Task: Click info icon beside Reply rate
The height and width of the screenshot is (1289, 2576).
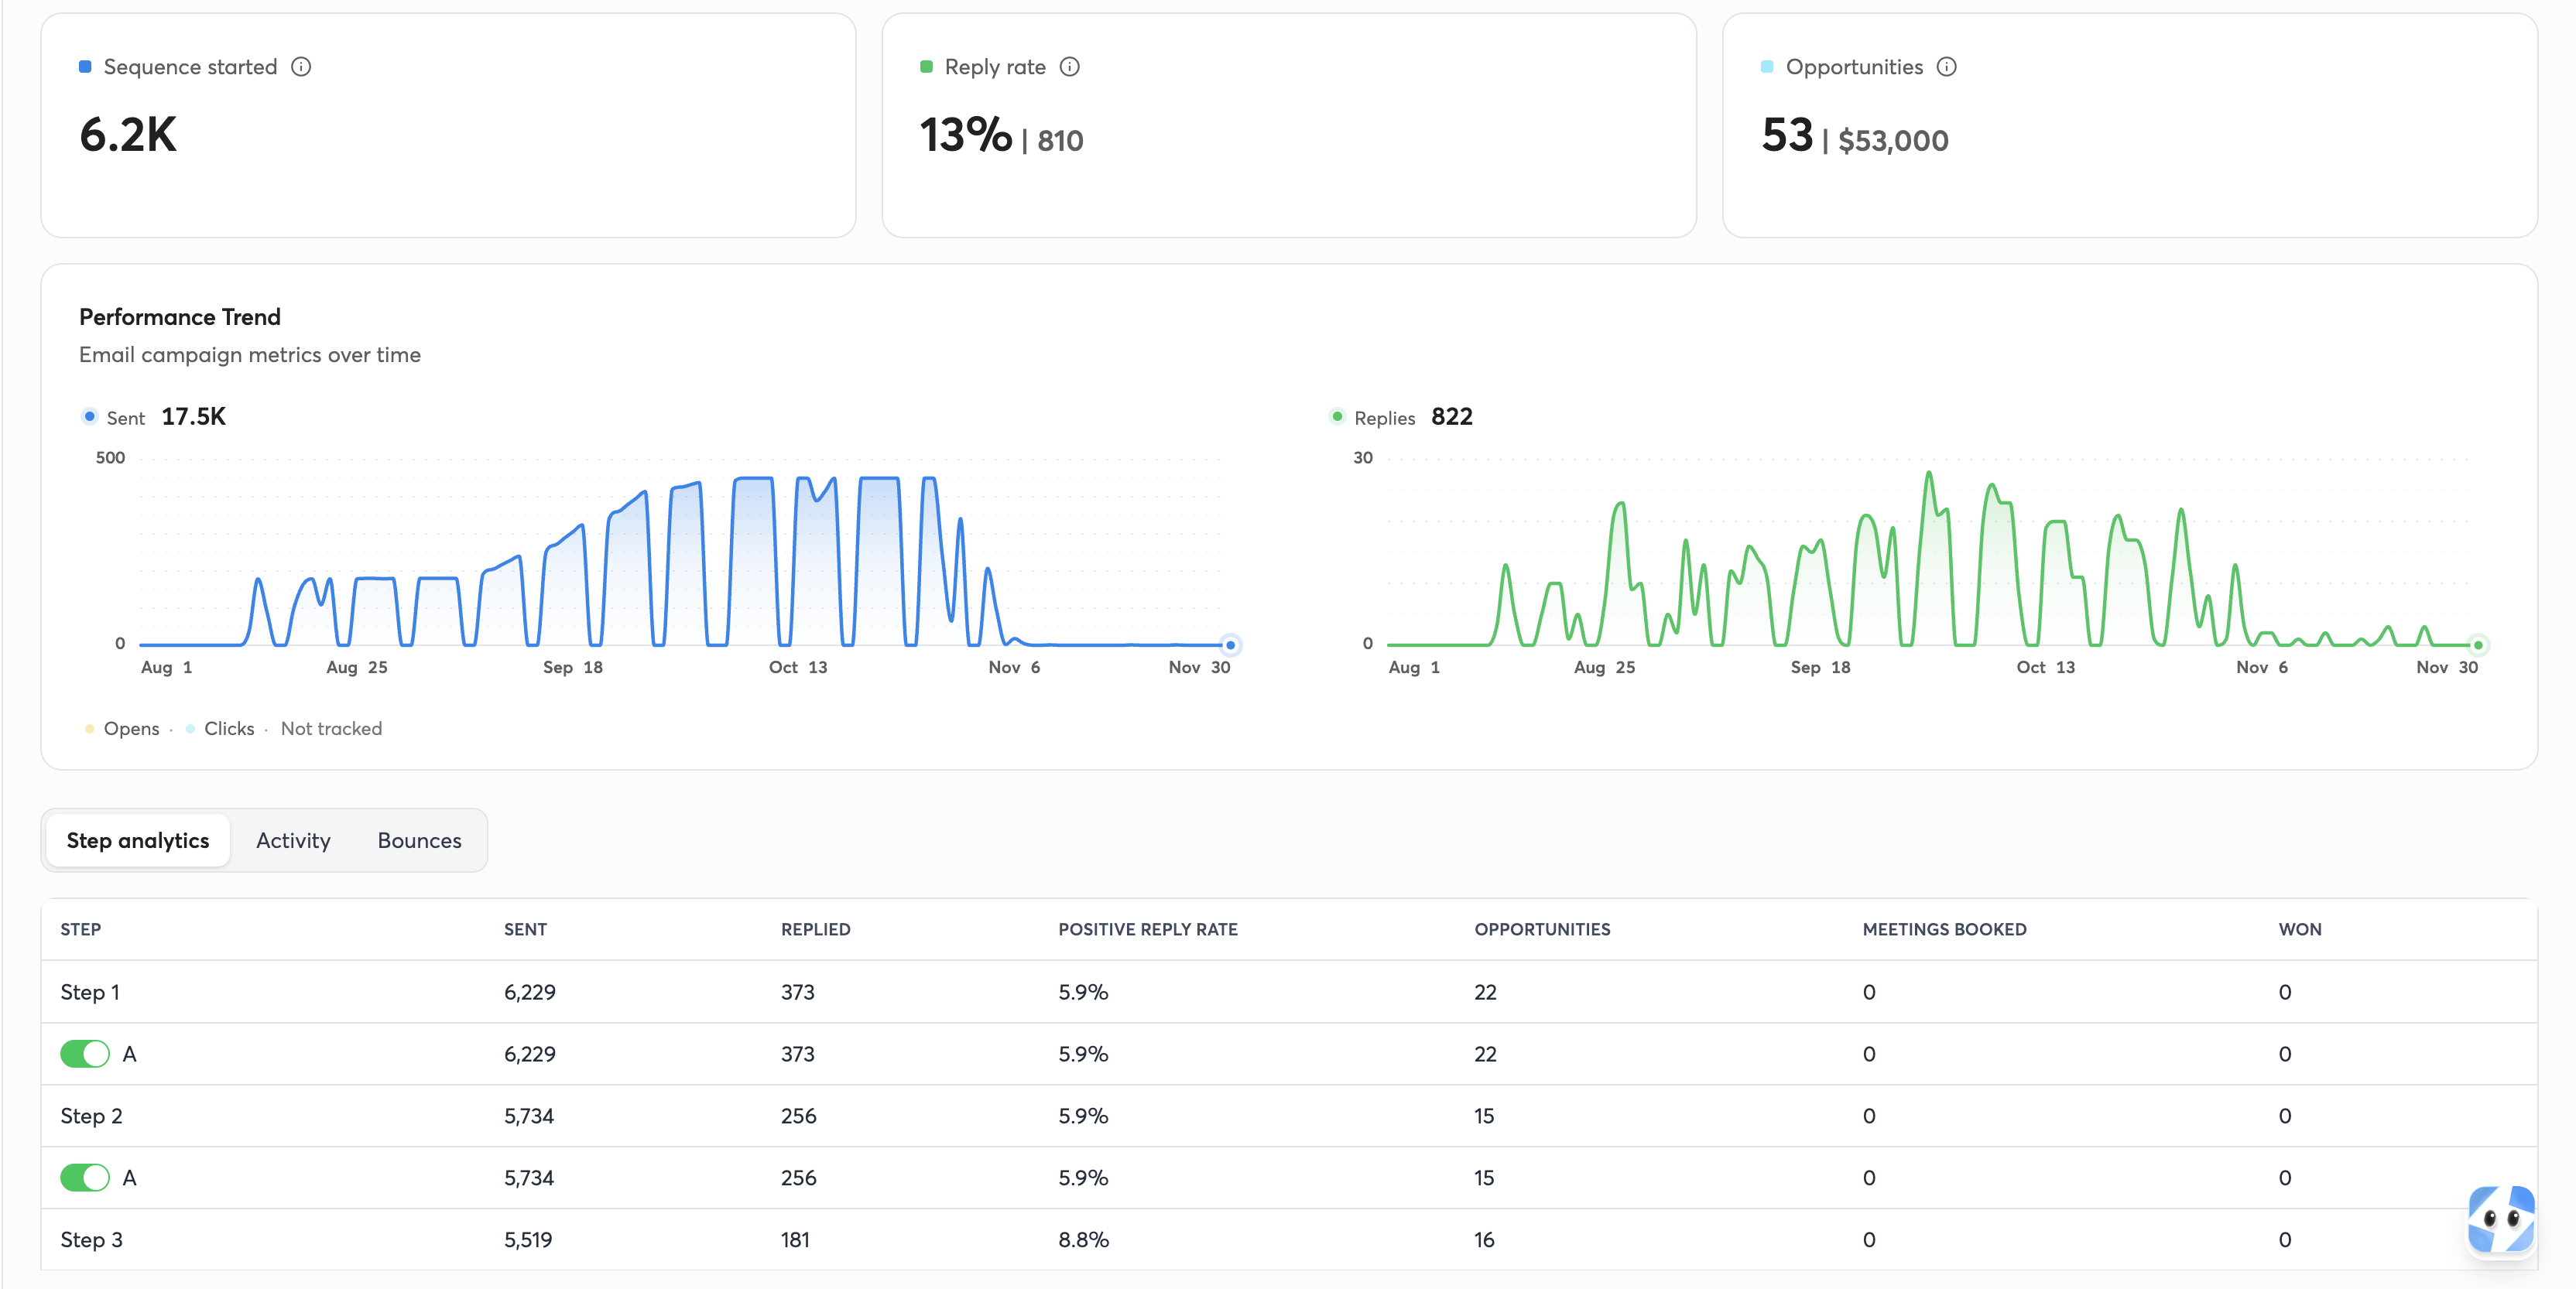Action: click(1069, 67)
